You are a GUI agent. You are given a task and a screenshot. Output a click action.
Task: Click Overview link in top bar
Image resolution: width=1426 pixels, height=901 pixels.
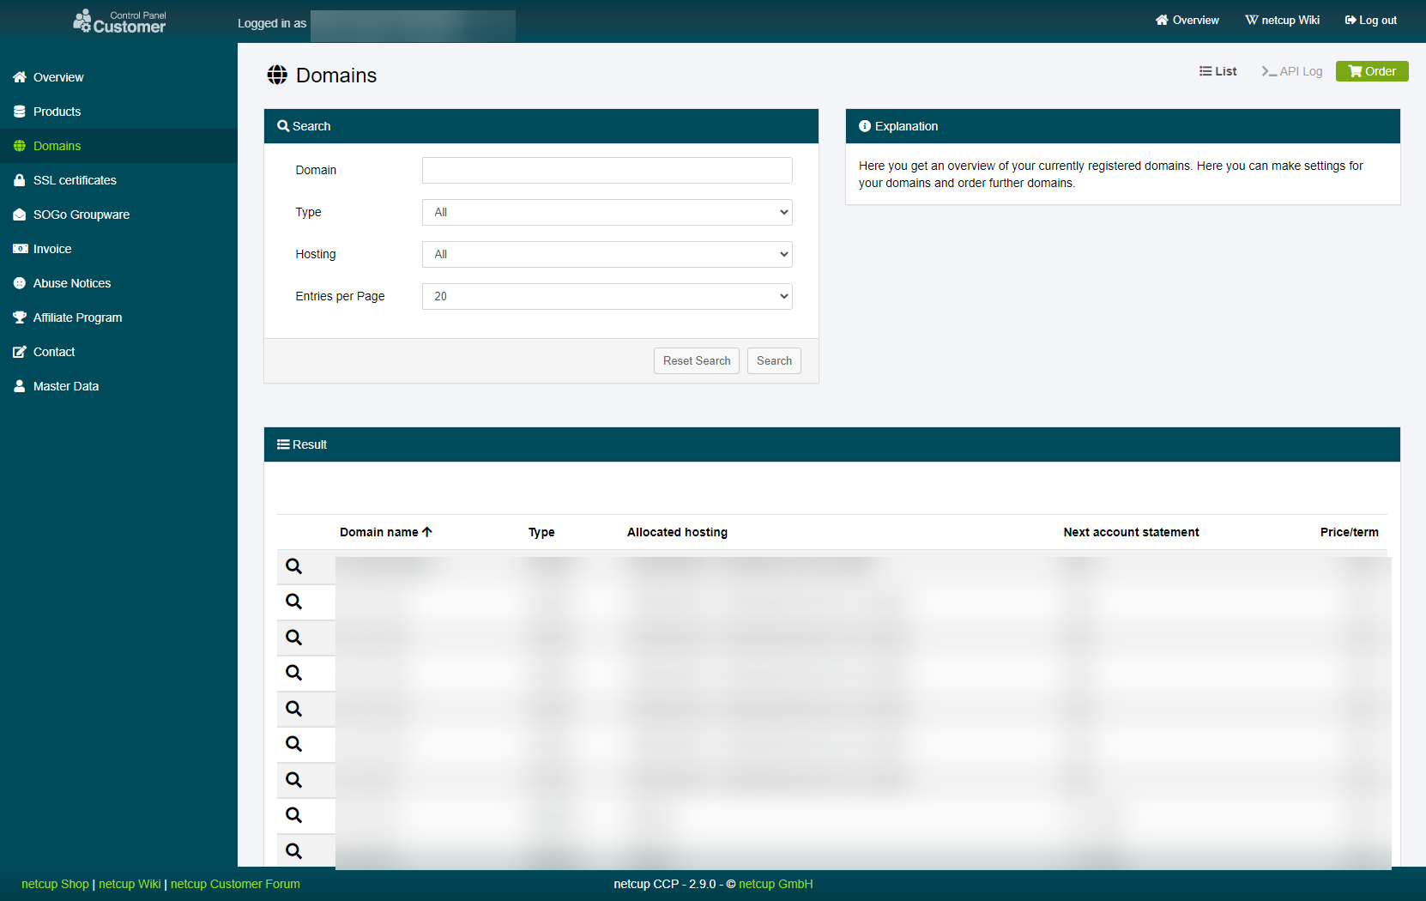pos(1187,20)
